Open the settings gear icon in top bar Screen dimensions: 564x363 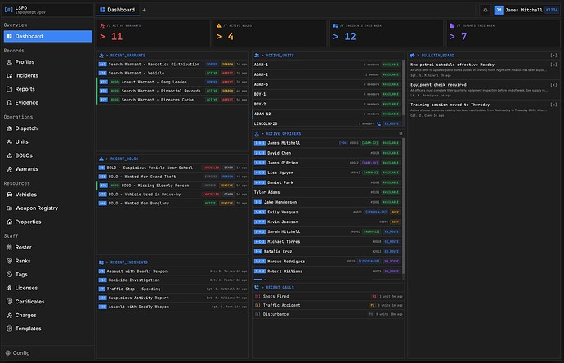click(x=486, y=10)
